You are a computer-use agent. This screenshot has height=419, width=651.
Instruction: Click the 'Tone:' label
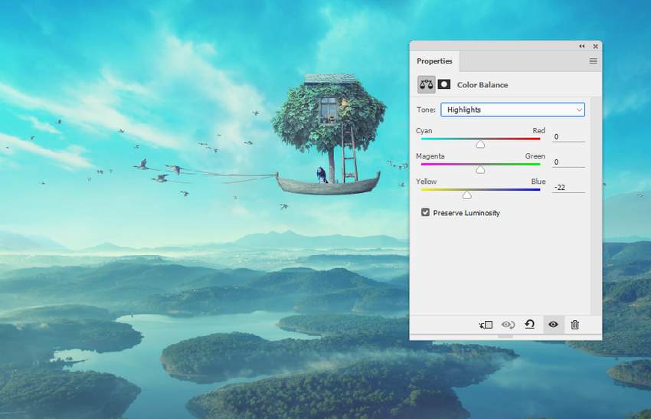coord(426,110)
